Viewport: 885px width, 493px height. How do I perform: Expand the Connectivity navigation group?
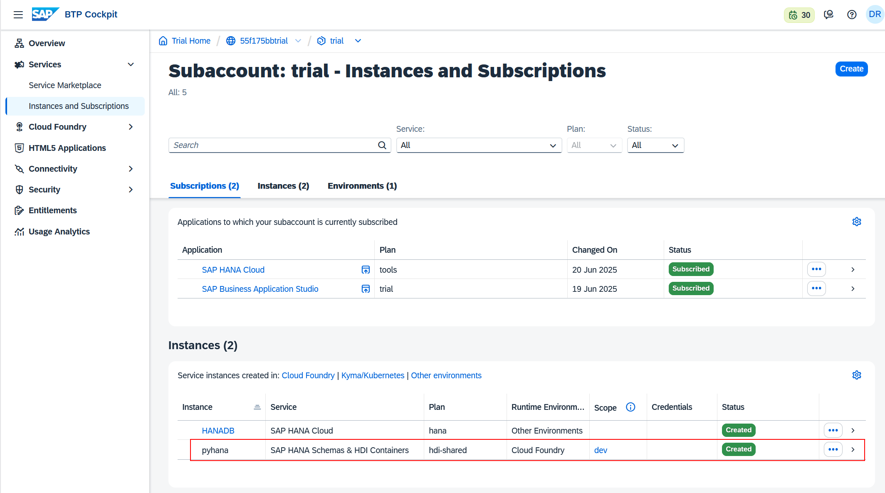(x=131, y=169)
